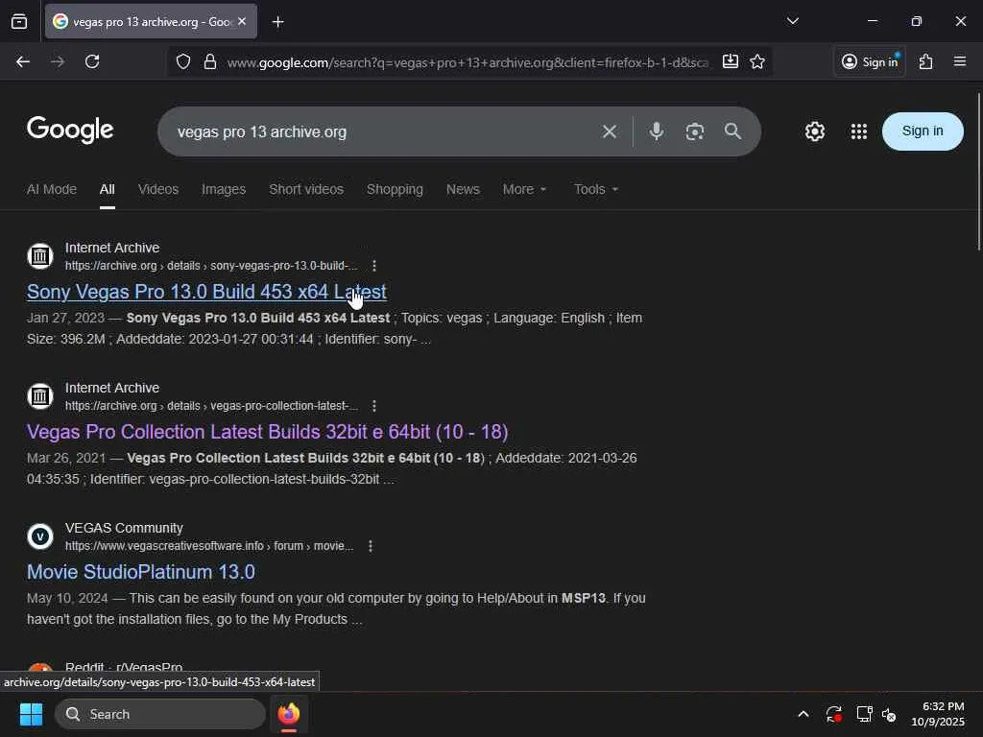The image size is (983, 737).
Task: View site security padlock info
Action: 210,61
